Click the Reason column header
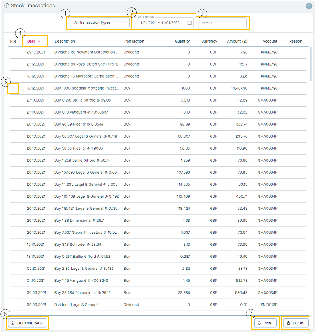The width and height of the screenshot is (316, 332). pyautogui.click(x=295, y=41)
